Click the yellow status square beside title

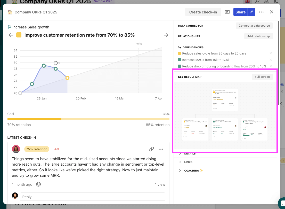click(19, 35)
